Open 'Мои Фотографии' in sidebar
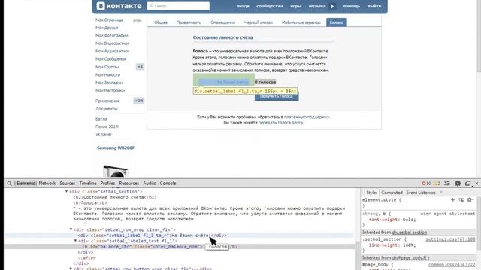 [112, 35]
